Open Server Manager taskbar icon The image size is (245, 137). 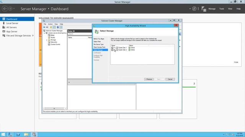click(10, 134)
